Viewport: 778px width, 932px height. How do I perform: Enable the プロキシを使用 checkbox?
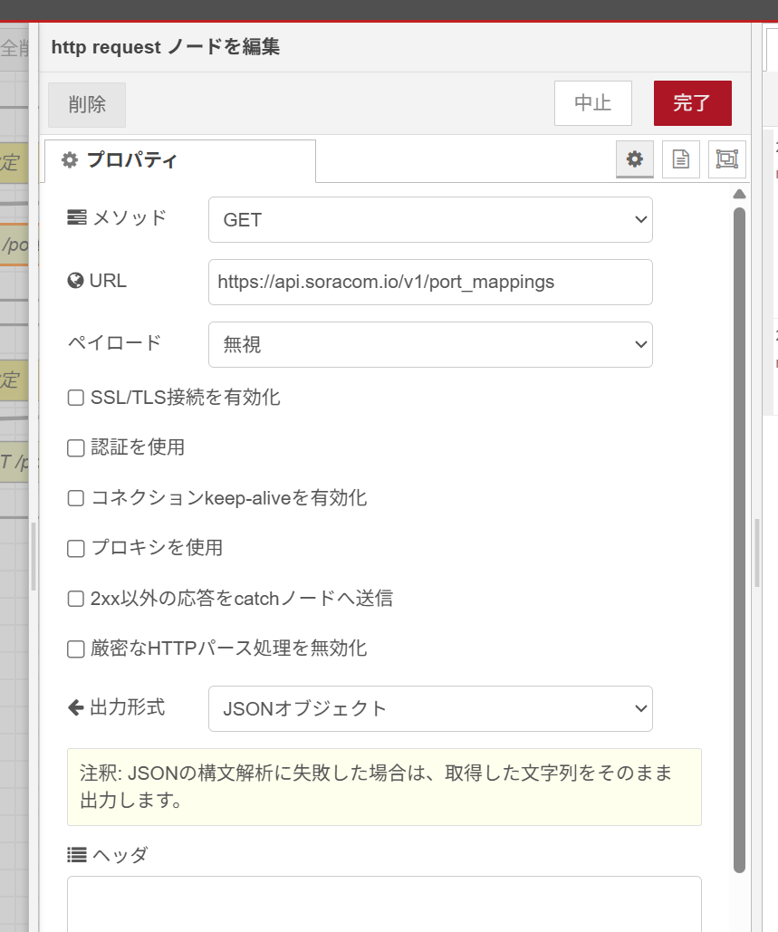click(76, 548)
